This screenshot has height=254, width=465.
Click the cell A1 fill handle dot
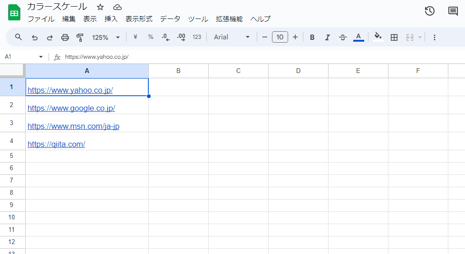[148, 96]
